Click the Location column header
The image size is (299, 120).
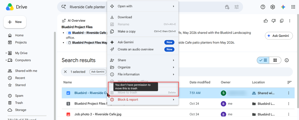click(258, 82)
